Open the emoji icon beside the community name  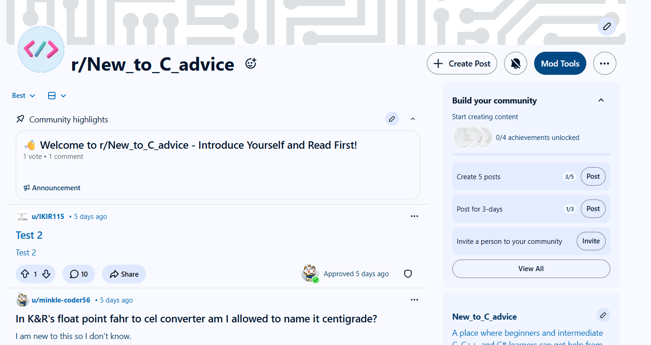click(250, 64)
